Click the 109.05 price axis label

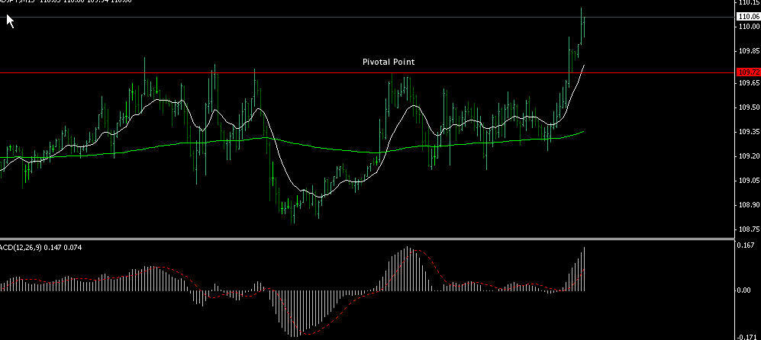pyautogui.click(x=748, y=181)
